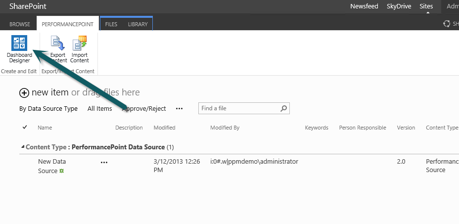459x224 pixels.
Task: Launch Dashboard Designer from the ribbon
Action: click(19, 49)
